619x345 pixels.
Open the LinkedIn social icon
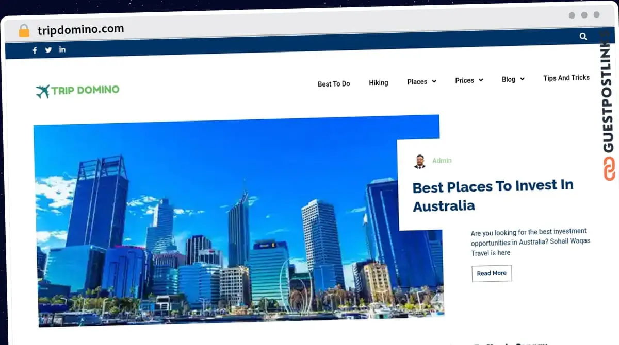click(62, 49)
